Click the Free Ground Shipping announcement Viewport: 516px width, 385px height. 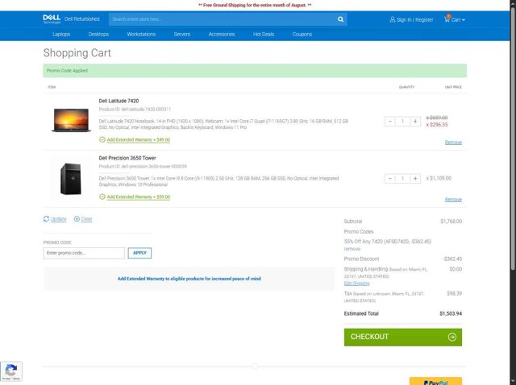(x=255, y=6)
